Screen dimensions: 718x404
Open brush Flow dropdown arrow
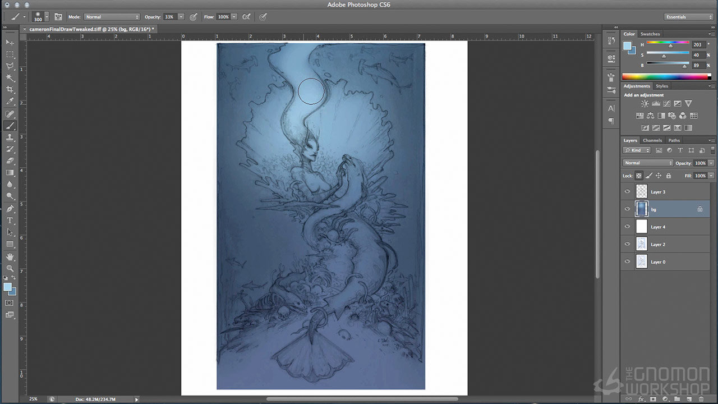[x=234, y=17]
